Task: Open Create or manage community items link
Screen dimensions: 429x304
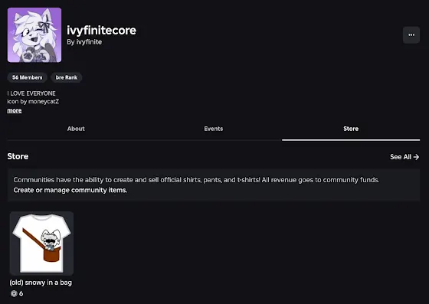Action: click(x=70, y=190)
